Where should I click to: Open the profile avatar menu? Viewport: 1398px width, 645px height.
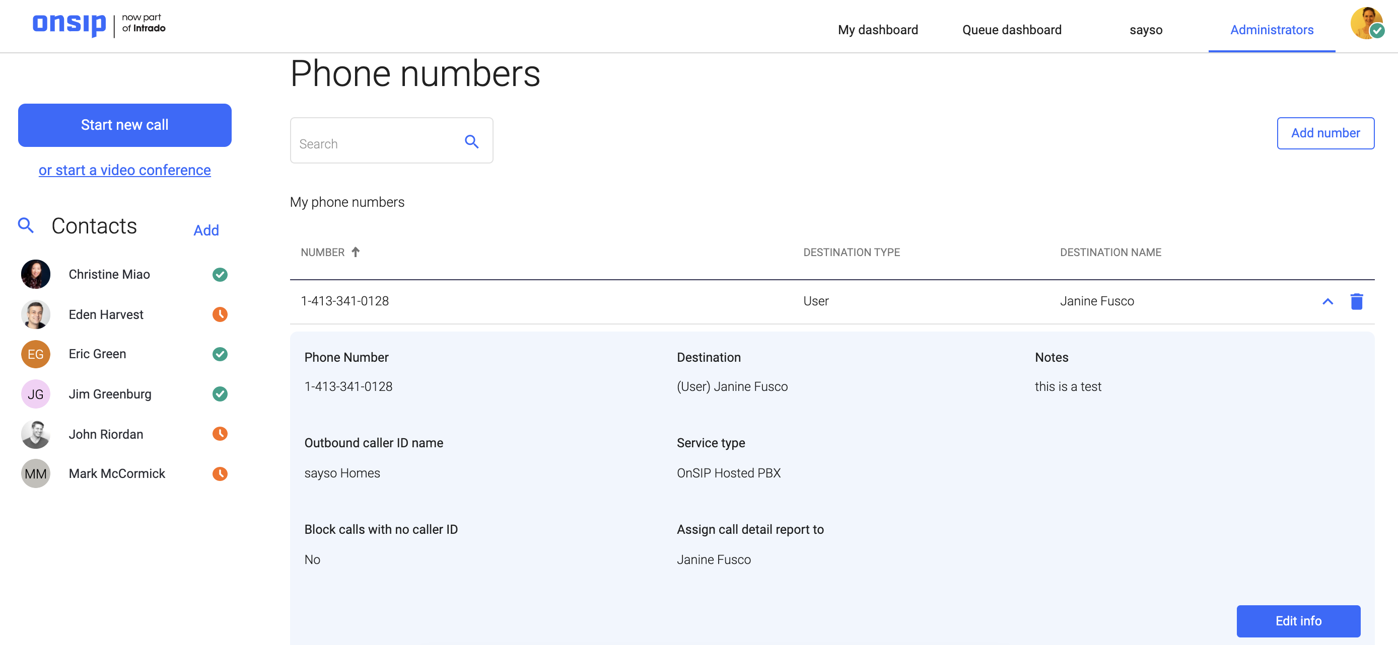point(1365,24)
